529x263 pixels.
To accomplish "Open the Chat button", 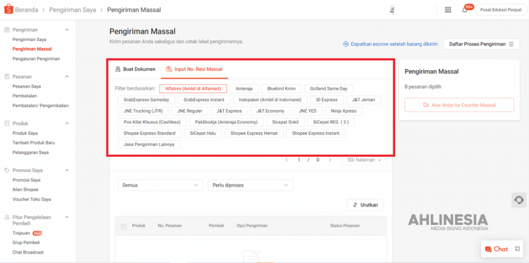I will point(496,249).
